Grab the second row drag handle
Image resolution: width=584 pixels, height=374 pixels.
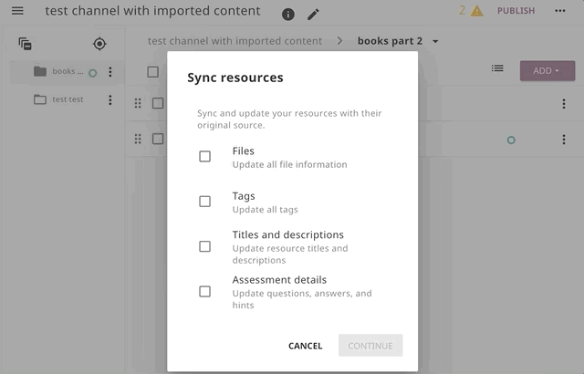point(138,139)
